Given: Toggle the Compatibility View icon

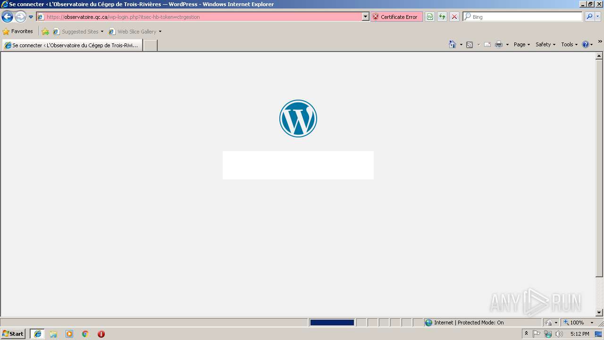Looking at the screenshot, I should [x=430, y=17].
